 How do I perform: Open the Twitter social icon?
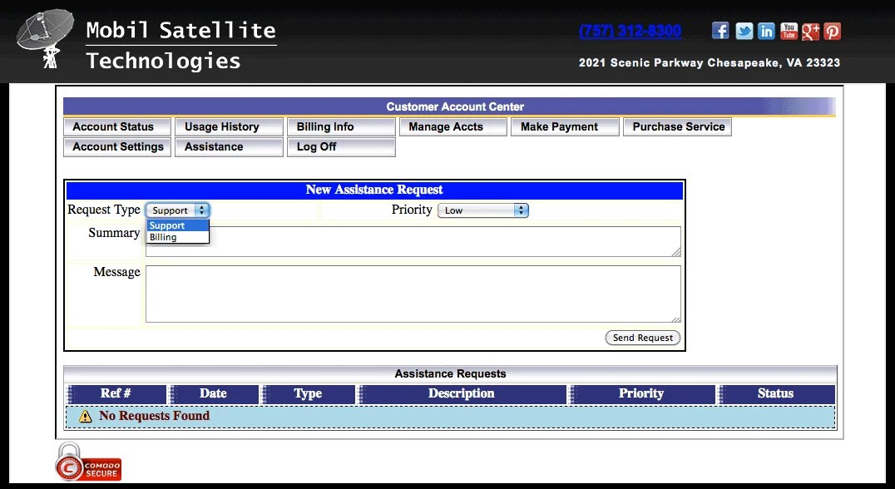coord(744,31)
